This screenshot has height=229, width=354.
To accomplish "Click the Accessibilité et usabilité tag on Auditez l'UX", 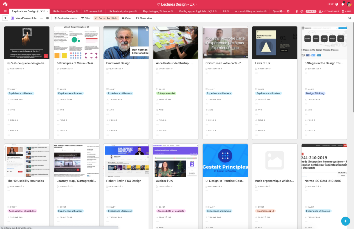I will click(171, 211).
